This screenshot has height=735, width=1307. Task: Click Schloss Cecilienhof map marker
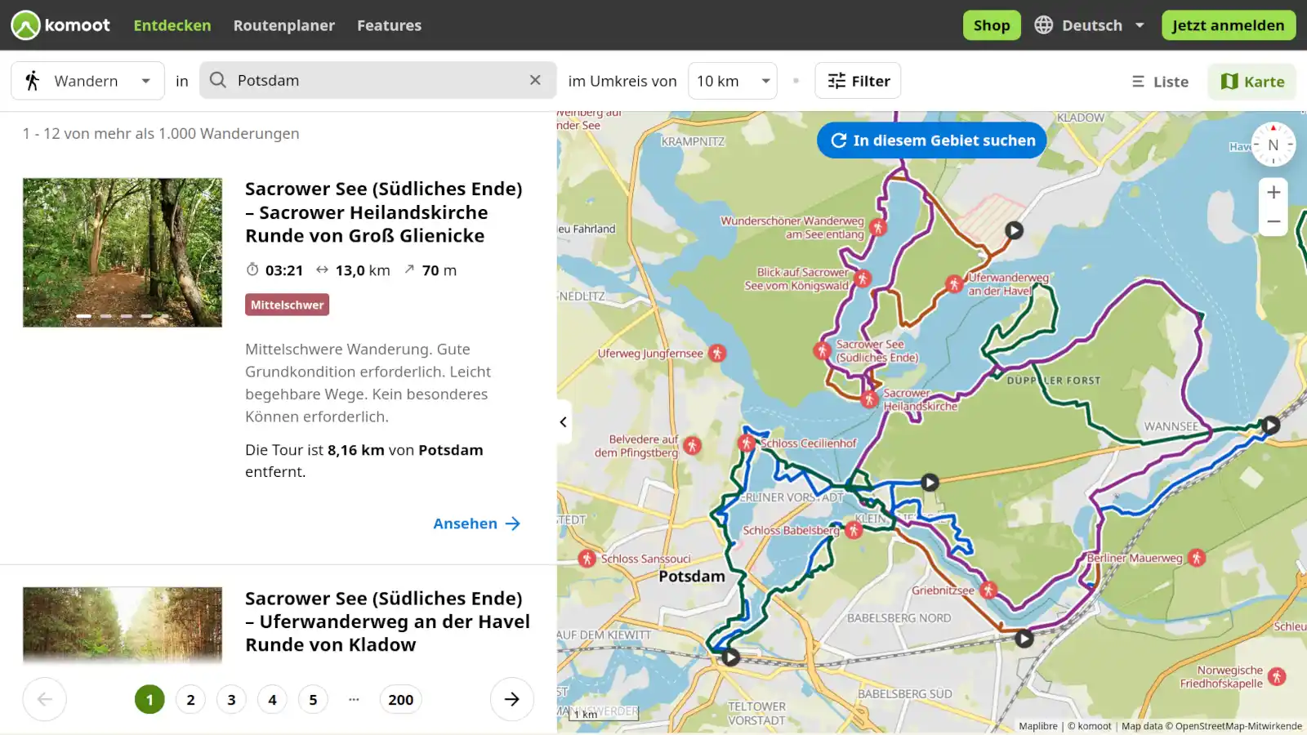[747, 443]
